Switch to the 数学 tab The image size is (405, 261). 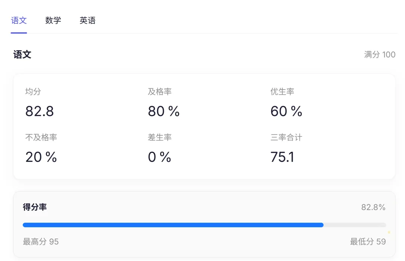[53, 21]
